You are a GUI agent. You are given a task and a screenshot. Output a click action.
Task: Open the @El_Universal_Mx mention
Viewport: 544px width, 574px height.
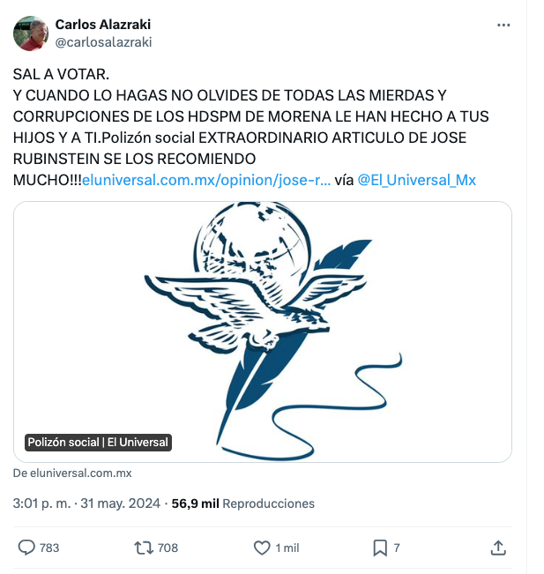click(417, 180)
